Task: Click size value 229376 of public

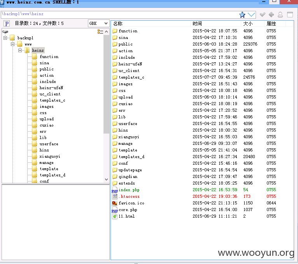Action: [250, 44]
